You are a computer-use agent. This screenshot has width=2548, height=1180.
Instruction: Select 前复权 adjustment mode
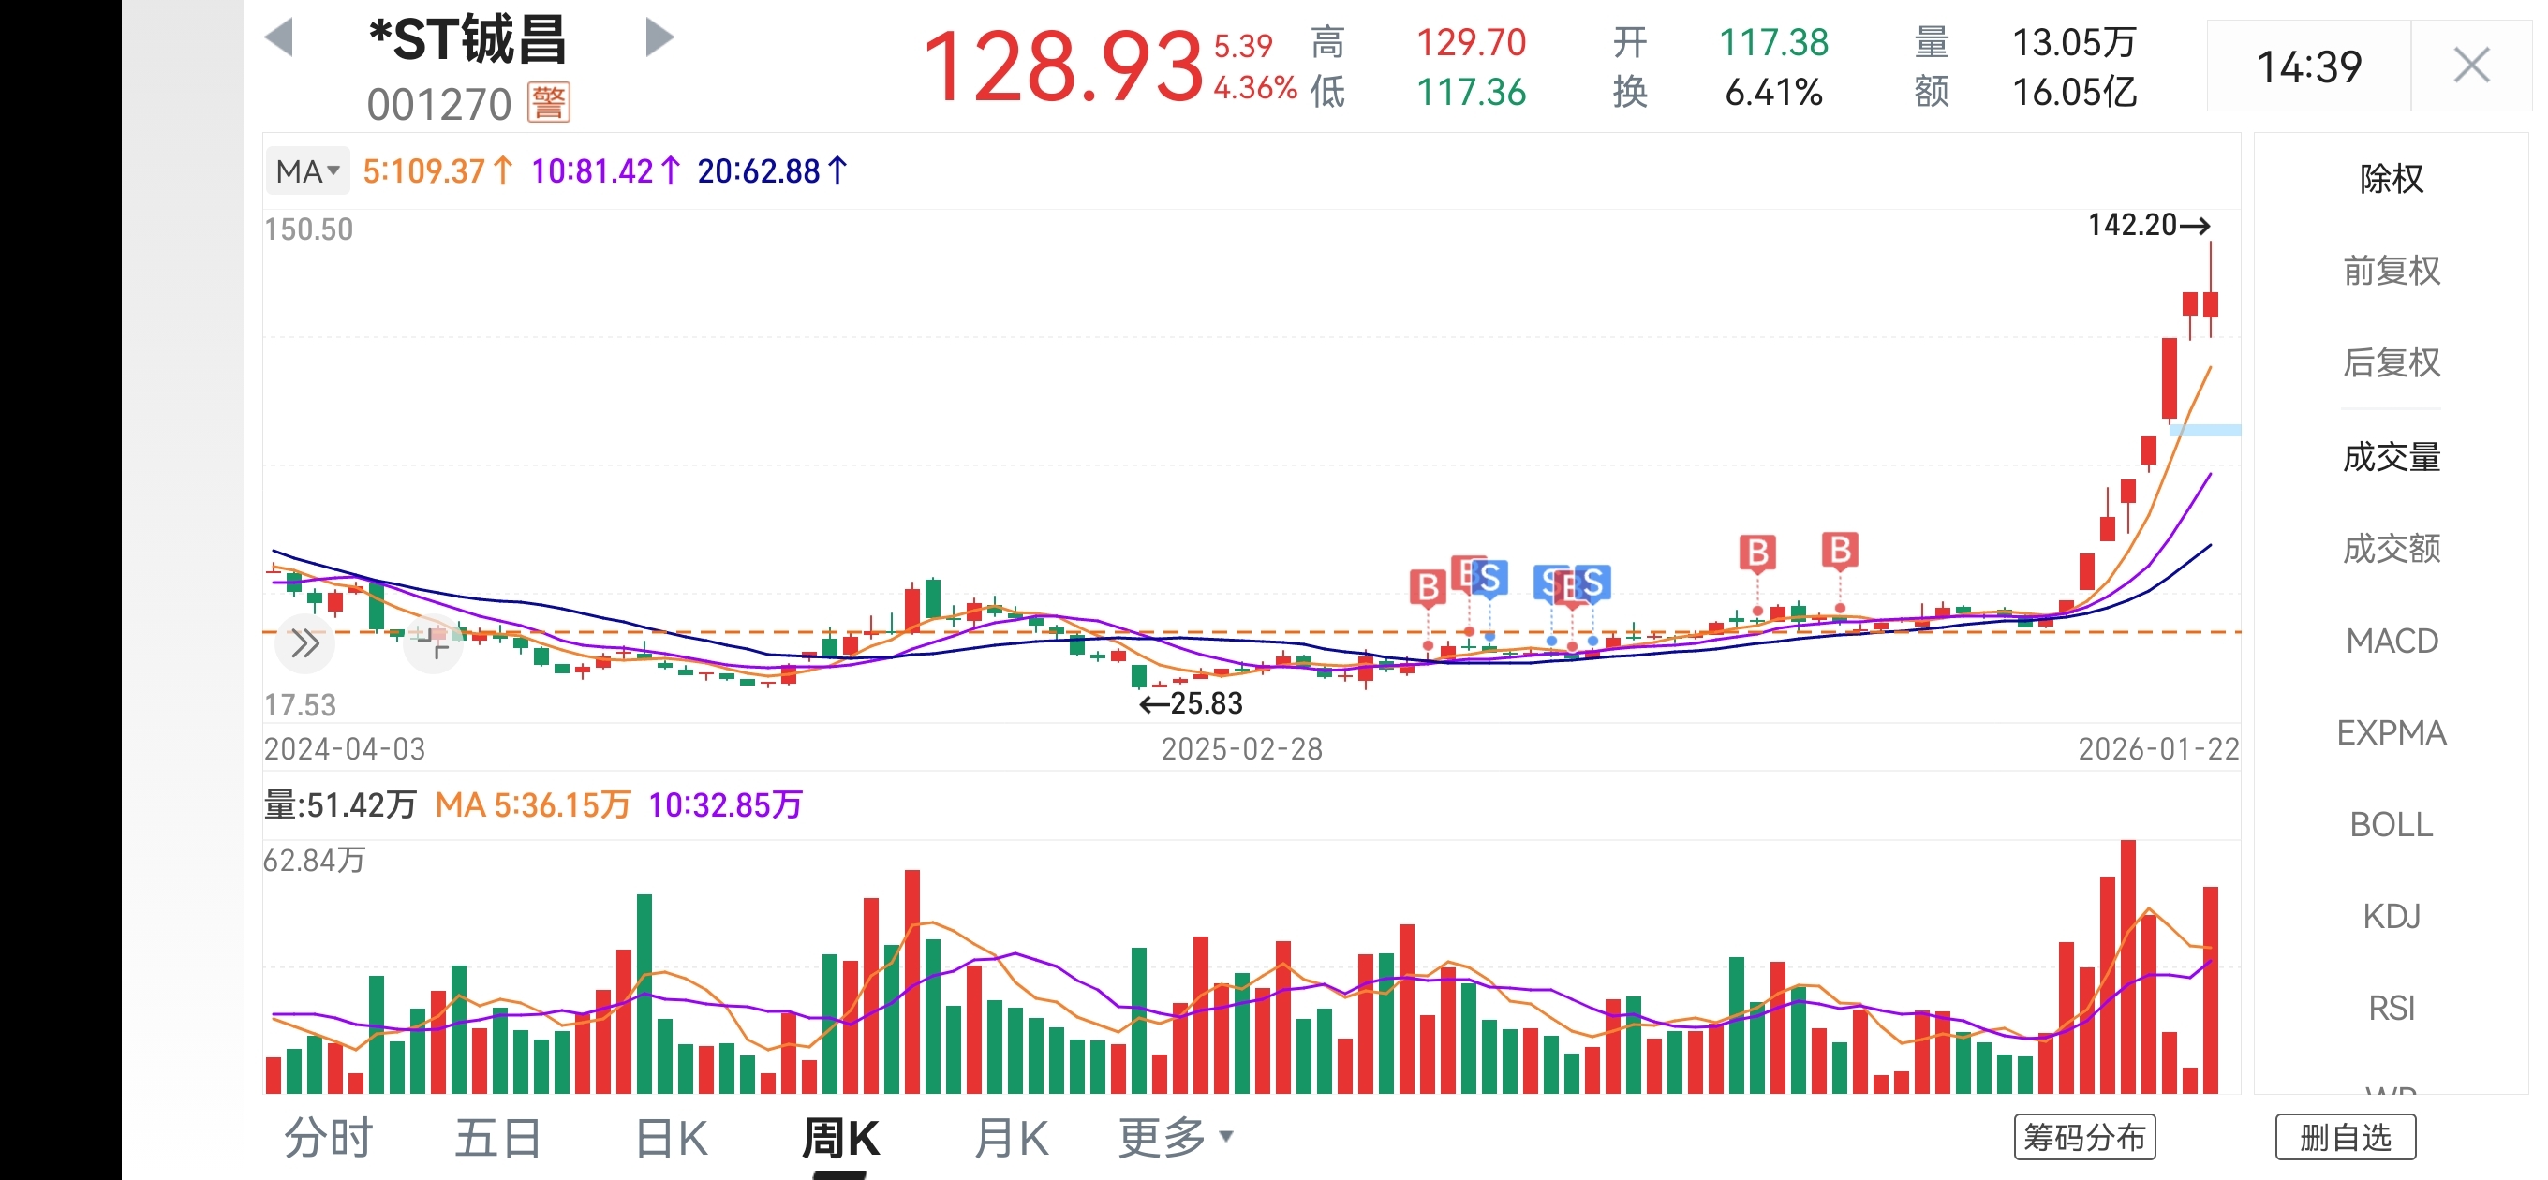click(2391, 271)
